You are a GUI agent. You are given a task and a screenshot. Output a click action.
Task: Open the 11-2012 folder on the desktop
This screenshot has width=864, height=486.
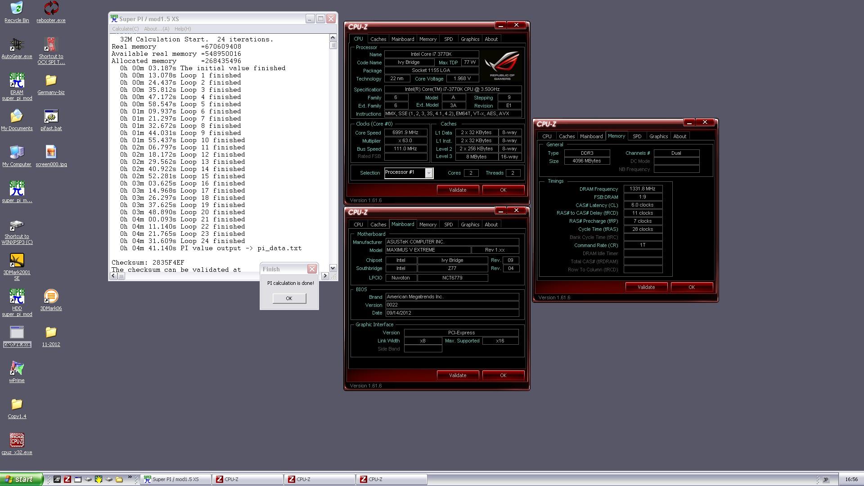pos(51,336)
